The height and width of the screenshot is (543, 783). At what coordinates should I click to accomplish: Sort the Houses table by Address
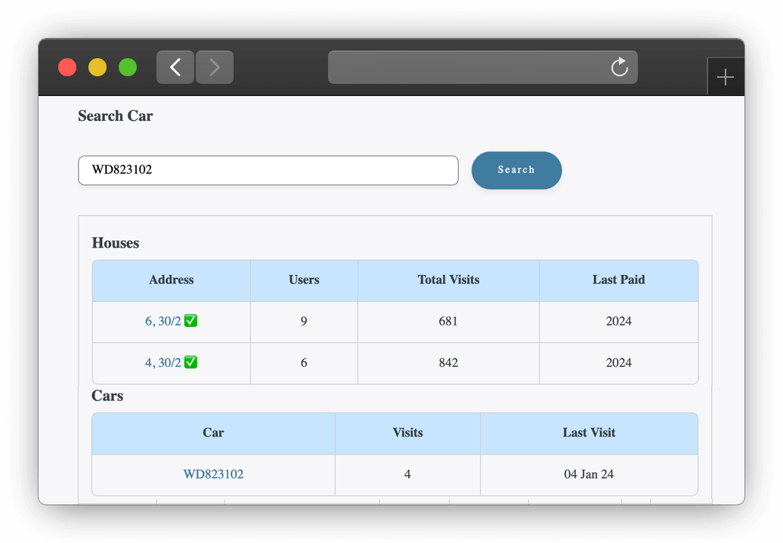pyautogui.click(x=171, y=279)
